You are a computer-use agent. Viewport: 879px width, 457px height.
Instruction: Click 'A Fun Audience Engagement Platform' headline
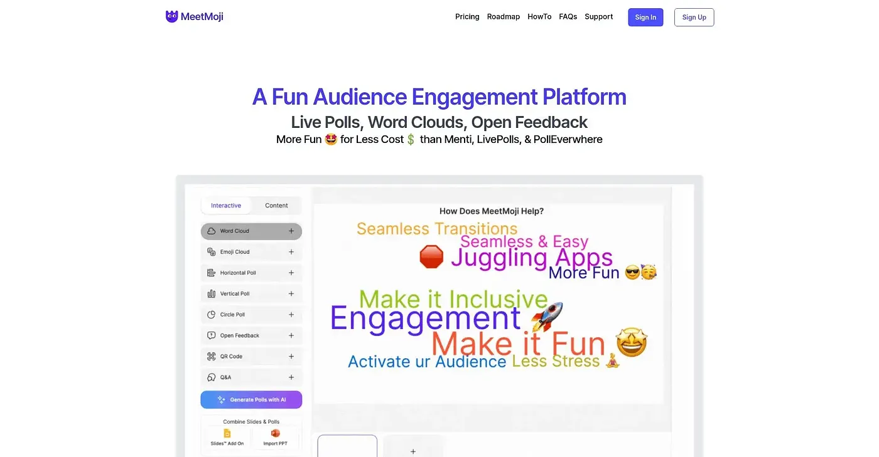tap(439, 97)
